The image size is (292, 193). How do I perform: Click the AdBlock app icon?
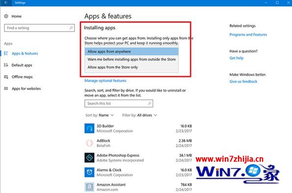[x=89, y=143]
